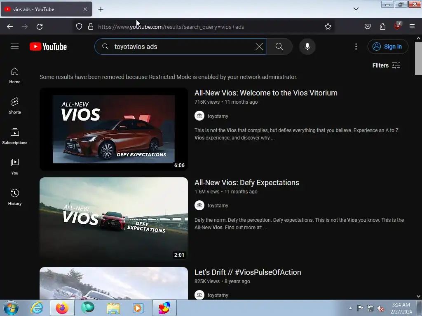This screenshot has width=422, height=316.
Task: Show hidden tray icons arrow
Action: pos(350,308)
